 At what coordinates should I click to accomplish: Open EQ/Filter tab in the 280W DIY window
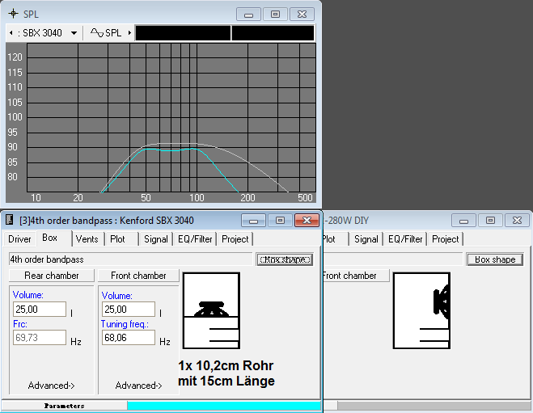tap(405, 239)
